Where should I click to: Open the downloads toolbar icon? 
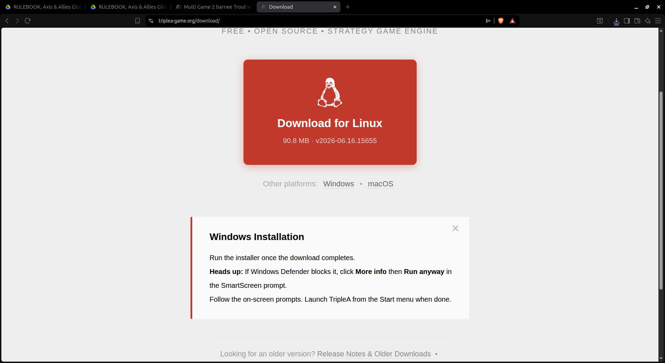point(617,21)
